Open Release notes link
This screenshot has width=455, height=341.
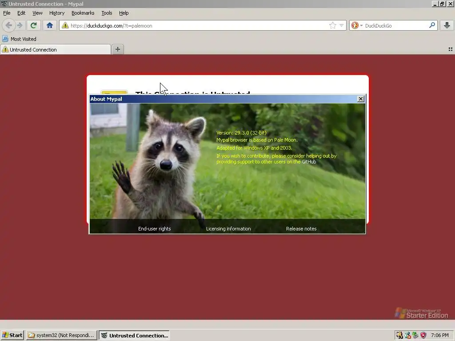[301, 229]
